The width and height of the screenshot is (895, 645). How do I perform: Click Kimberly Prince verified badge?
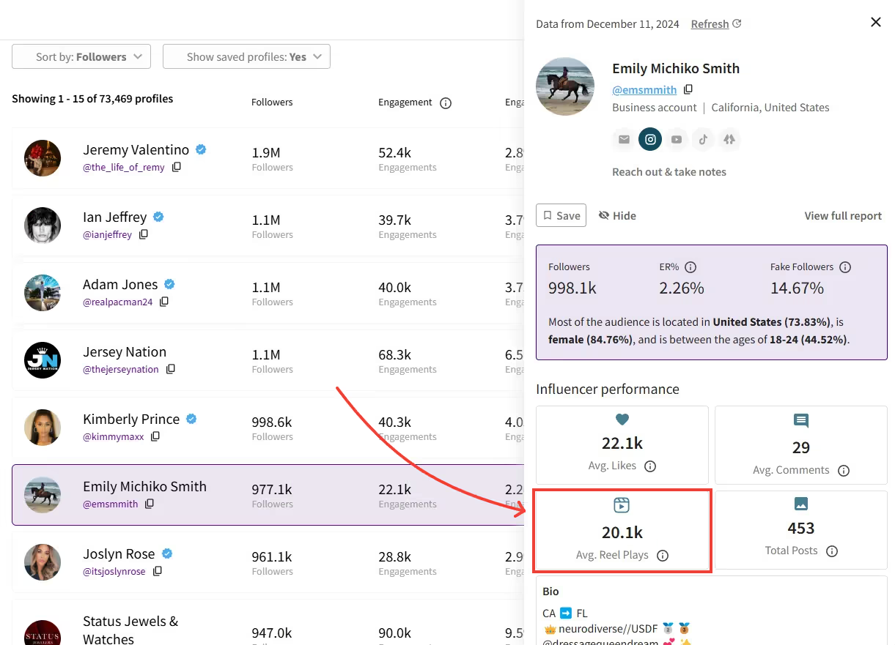click(x=191, y=419)
